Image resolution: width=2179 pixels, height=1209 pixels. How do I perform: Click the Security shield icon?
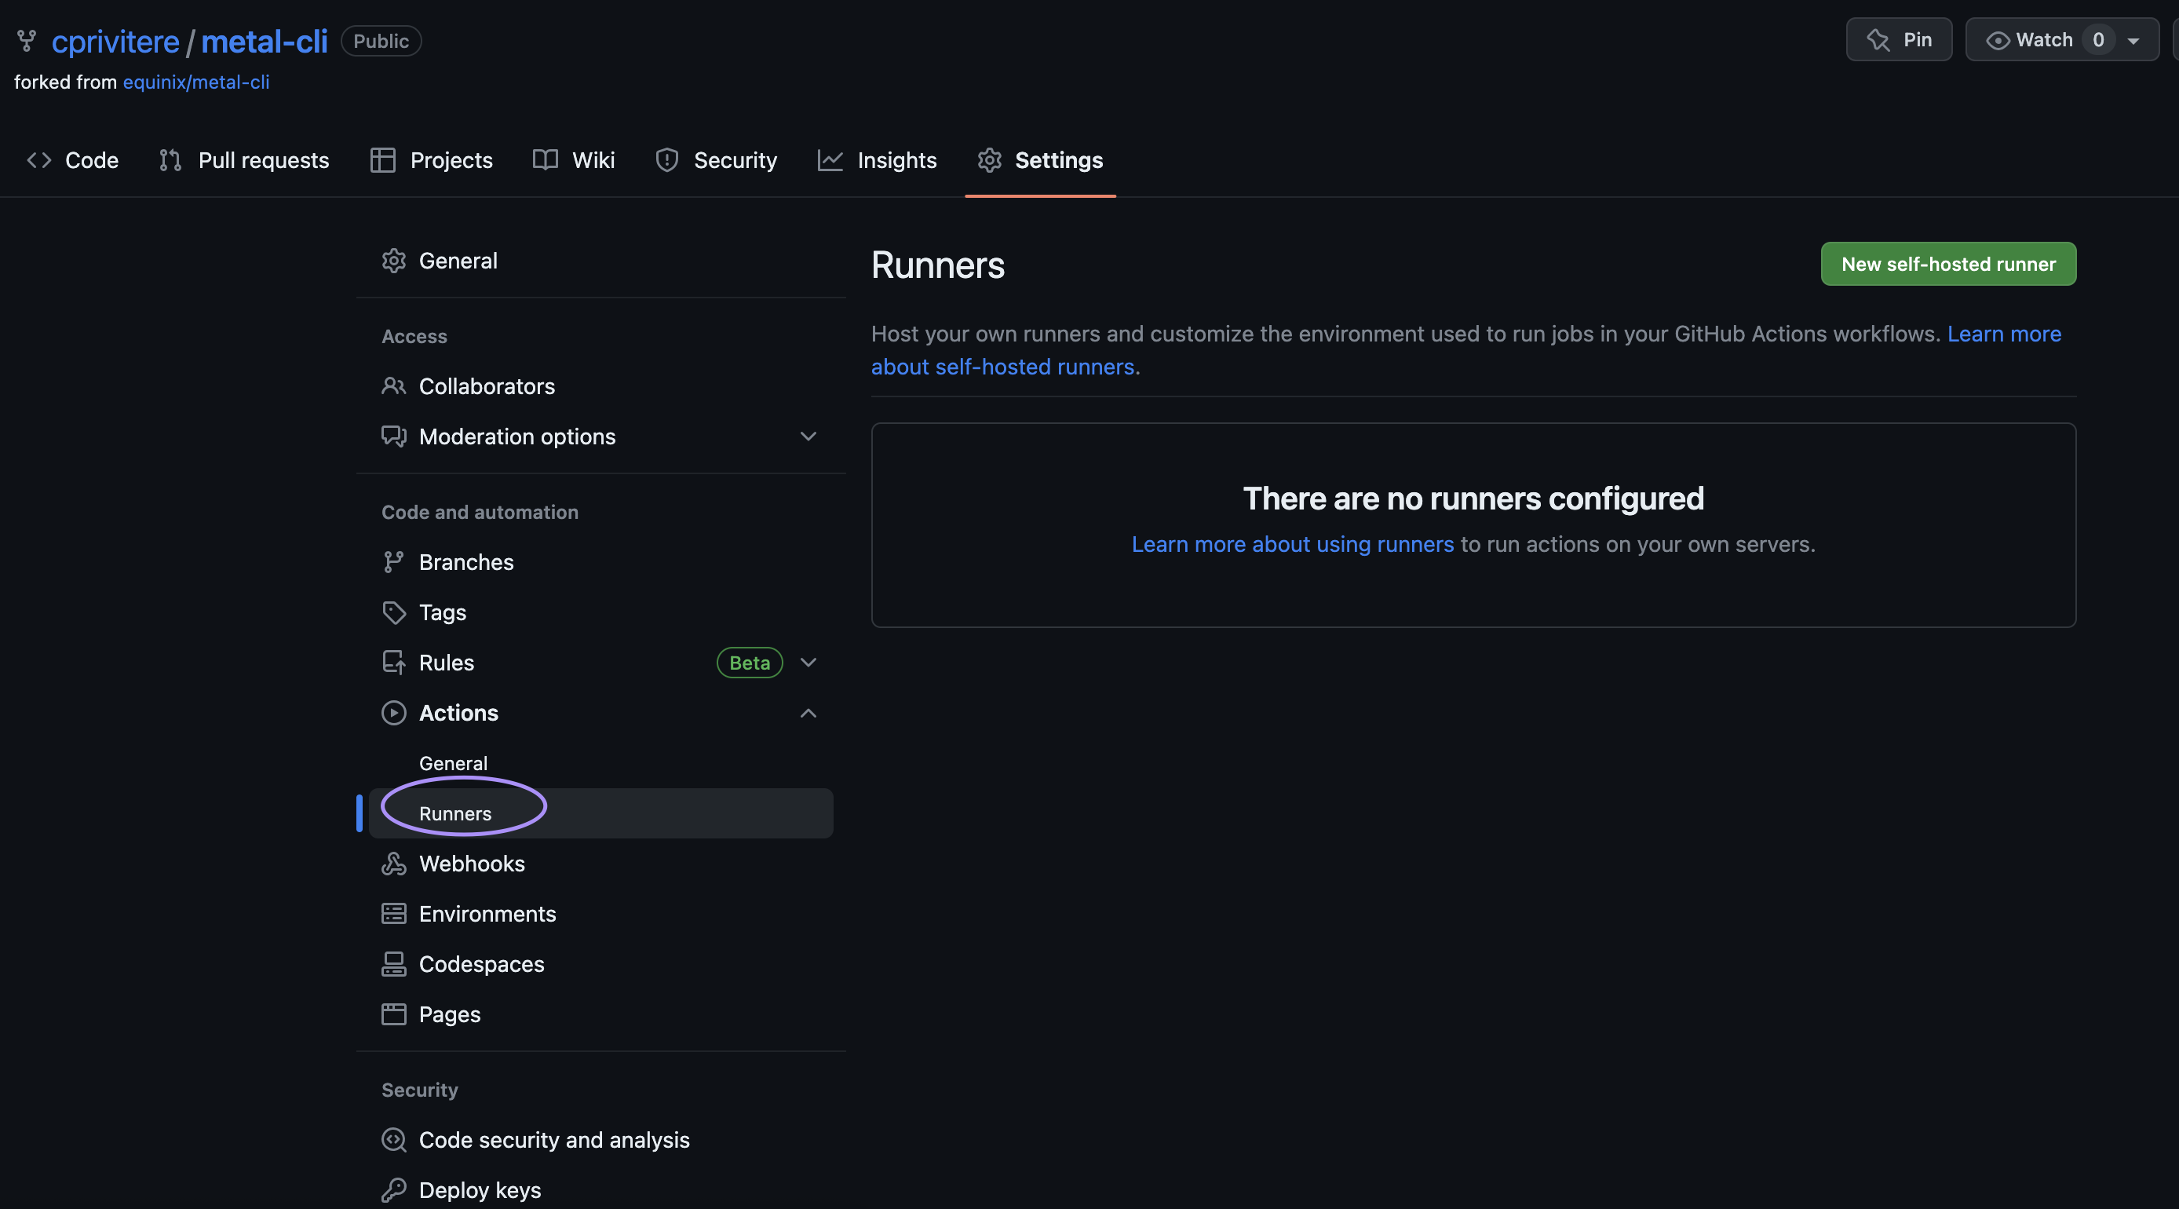tap(666, 159)
